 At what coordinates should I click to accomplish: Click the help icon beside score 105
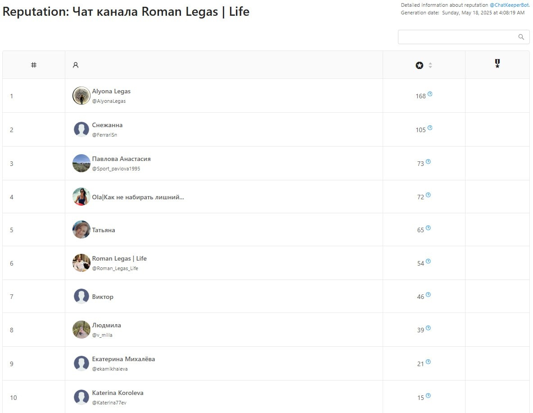click(x=430, y=128)
